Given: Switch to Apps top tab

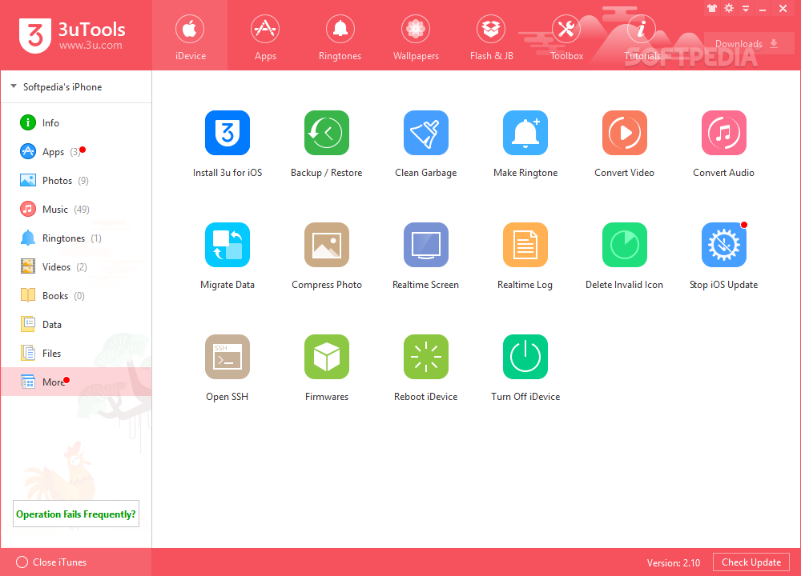Looking at the screenshot, I should pyautogui.click(x=265, y=36).
